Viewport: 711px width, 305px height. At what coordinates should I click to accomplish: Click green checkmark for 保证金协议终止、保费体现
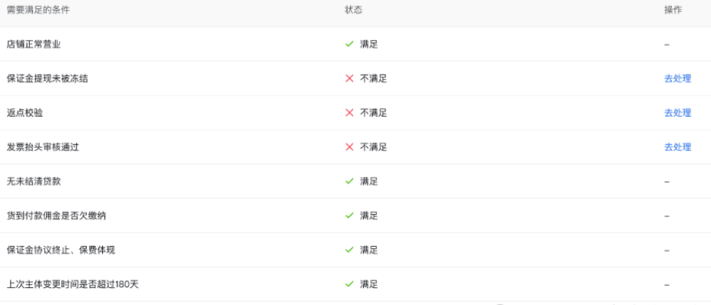tap(349, 250)
